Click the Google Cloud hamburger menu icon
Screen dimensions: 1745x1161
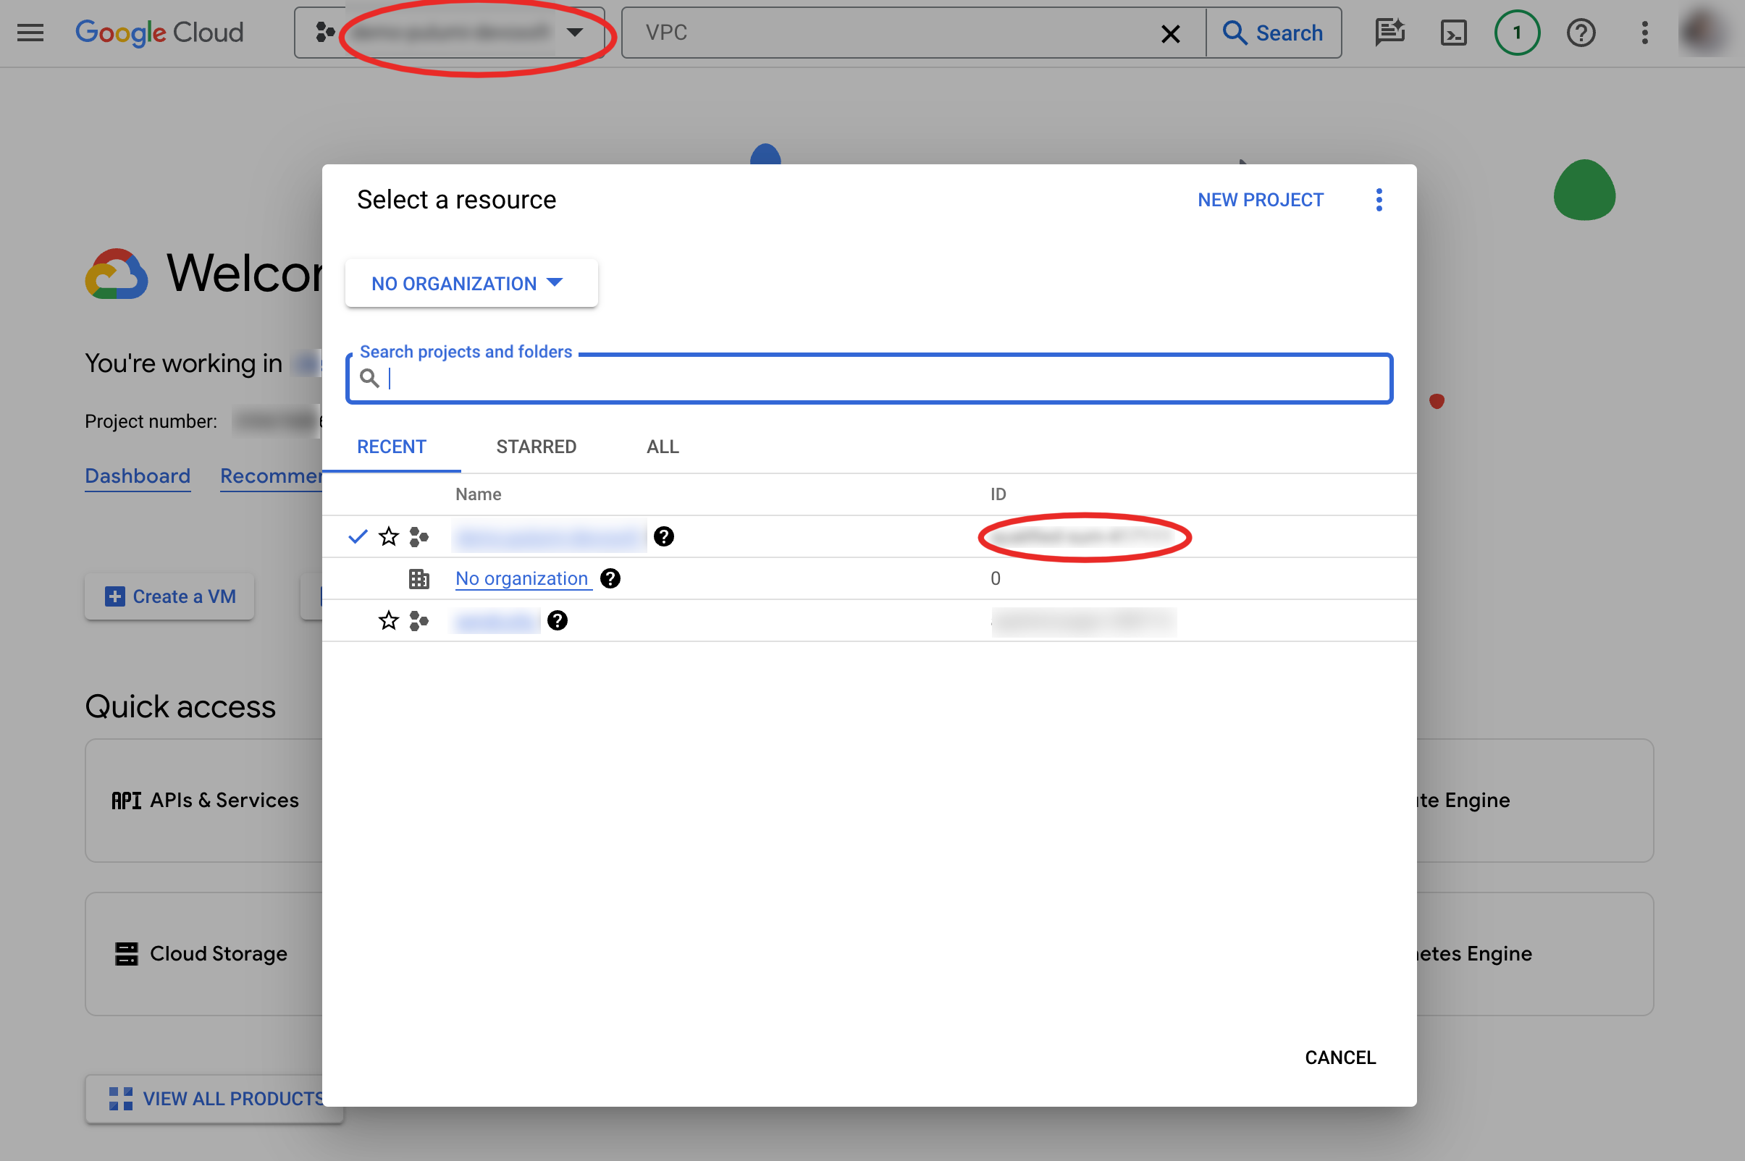pos(31,33)
